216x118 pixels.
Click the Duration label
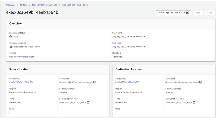[117, 53]
